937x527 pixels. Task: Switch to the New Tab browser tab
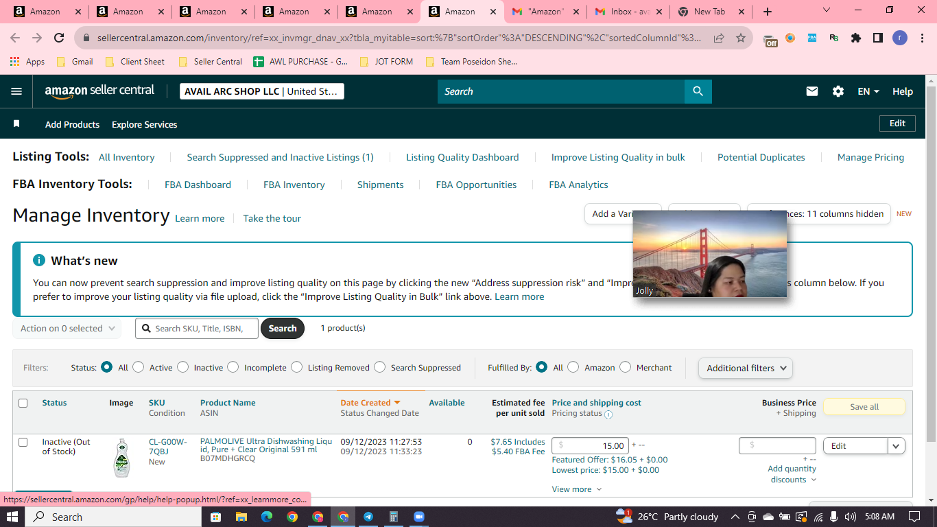(709, 12)
